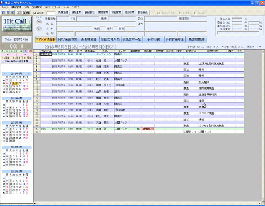
Task: Click the first toolbar icon labeled 1
Action: click(x=3, y=12)
